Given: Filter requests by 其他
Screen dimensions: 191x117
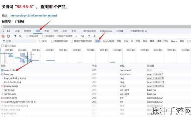Looking at the screenshot, I should (x=182, y=41).
